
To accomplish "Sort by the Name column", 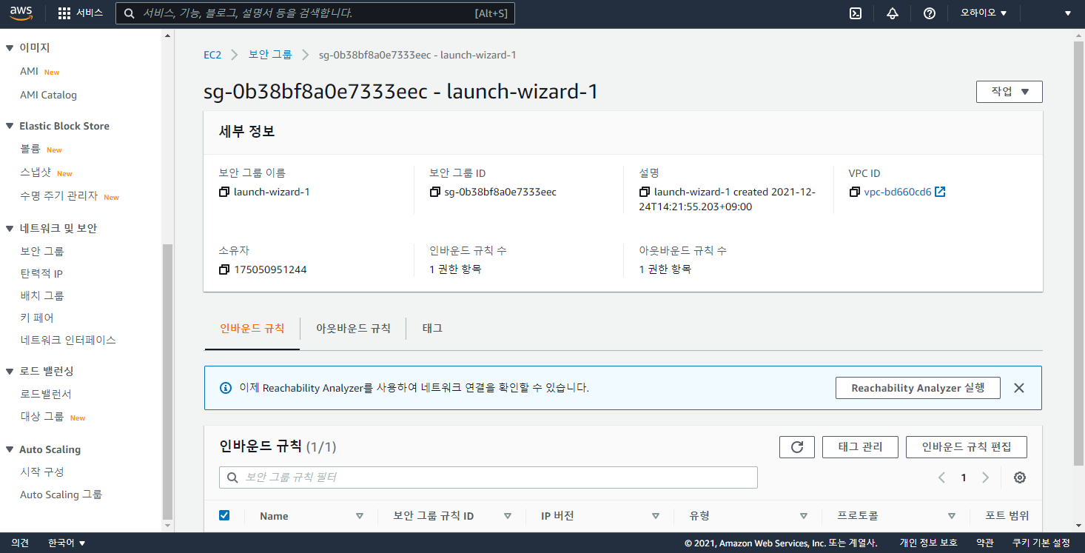I will point(360,516).
